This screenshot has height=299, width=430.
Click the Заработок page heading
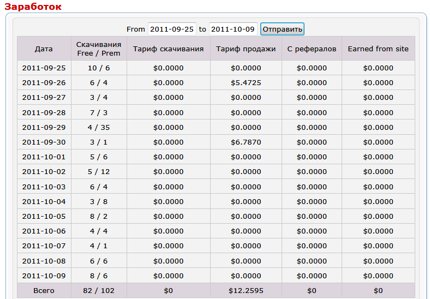pyautogui.click(x=33, y=7)
